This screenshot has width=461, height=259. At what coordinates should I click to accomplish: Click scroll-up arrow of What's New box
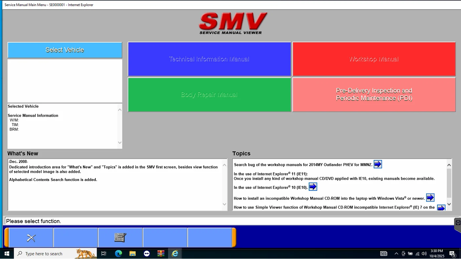pyautogui.click(x=224, y=165)
